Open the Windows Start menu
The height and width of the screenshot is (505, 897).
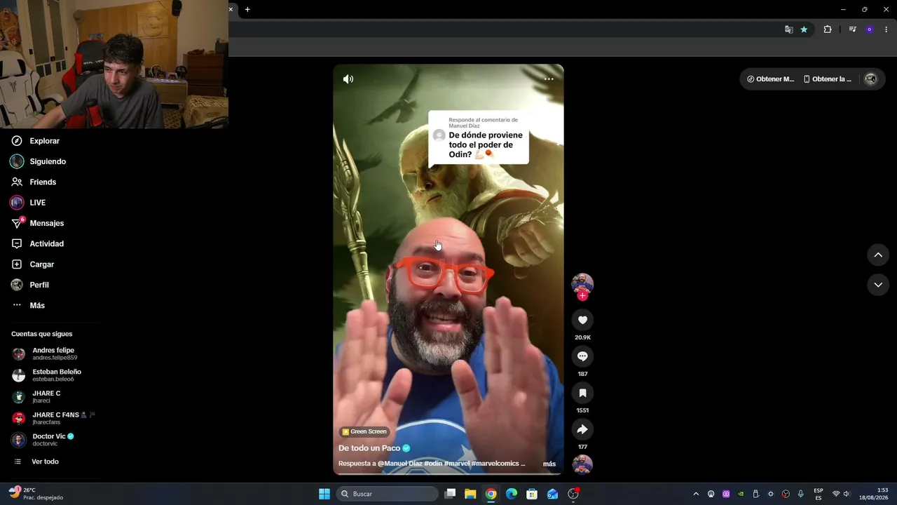[x=324, y=494]
